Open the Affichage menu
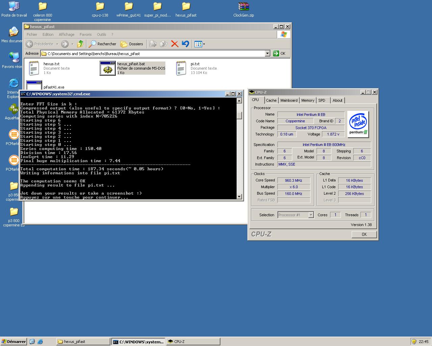This screenshot has height=346, width=432. [66, 34]
